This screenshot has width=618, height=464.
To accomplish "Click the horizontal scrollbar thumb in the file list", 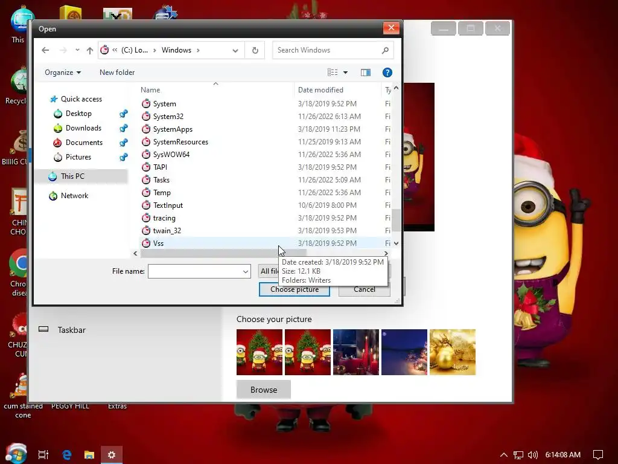I will pyautogui.click(x=223, y=254).
